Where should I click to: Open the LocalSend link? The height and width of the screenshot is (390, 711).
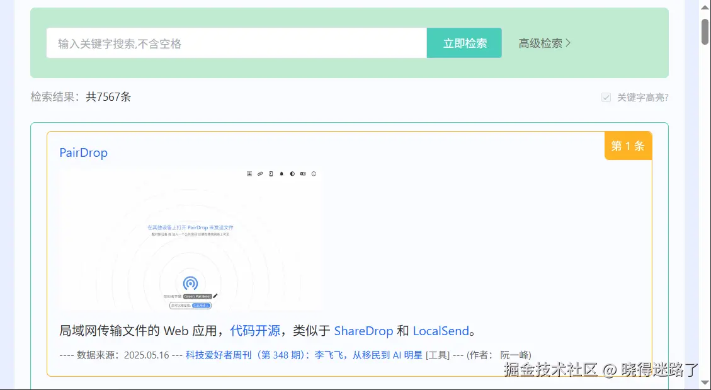click(x=441, y=331)
